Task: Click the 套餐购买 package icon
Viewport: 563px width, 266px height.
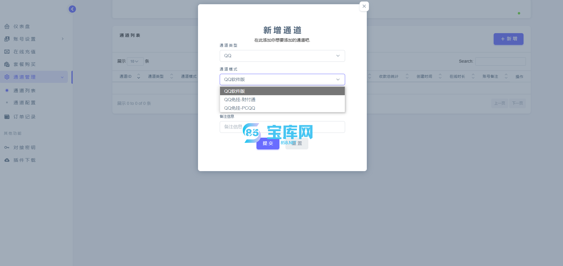Action: [x=7, y=64]
